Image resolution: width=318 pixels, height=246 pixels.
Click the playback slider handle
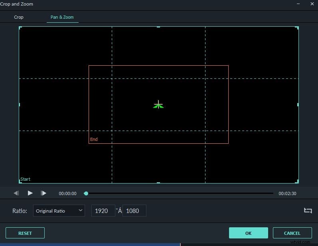86,193
